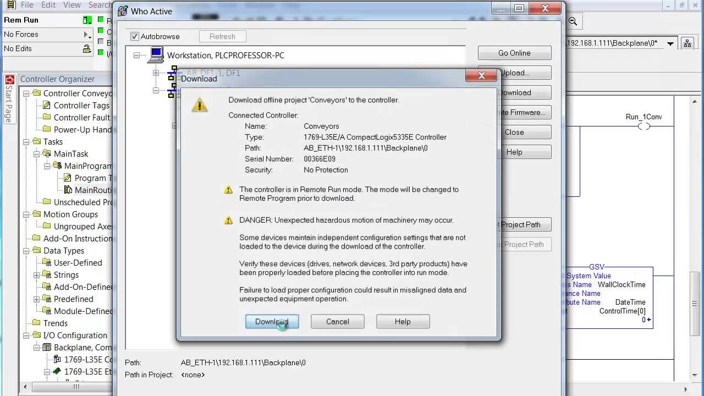Collapse the Motion Groups folder
This screenshot has height=396, width=704.
click(26, 214)
